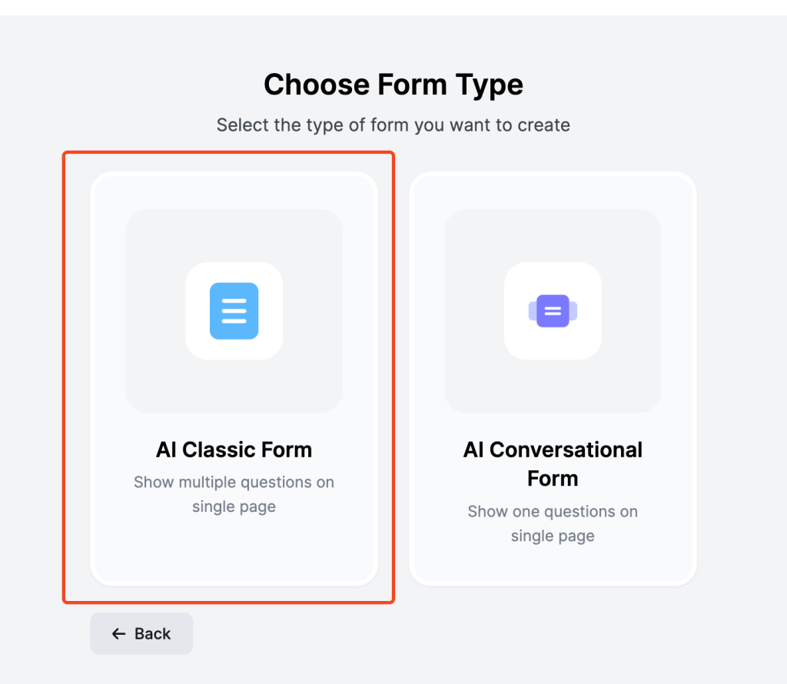Viewport: 787px width, 684px height.
Task: Click the word "Back" label text
Action: tap(153, 634)
